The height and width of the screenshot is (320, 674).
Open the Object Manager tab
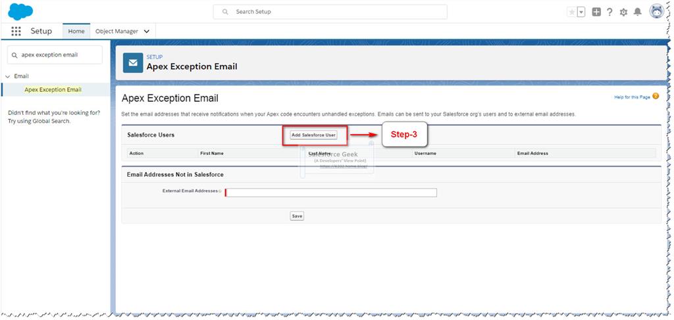[x=117, y=31]
